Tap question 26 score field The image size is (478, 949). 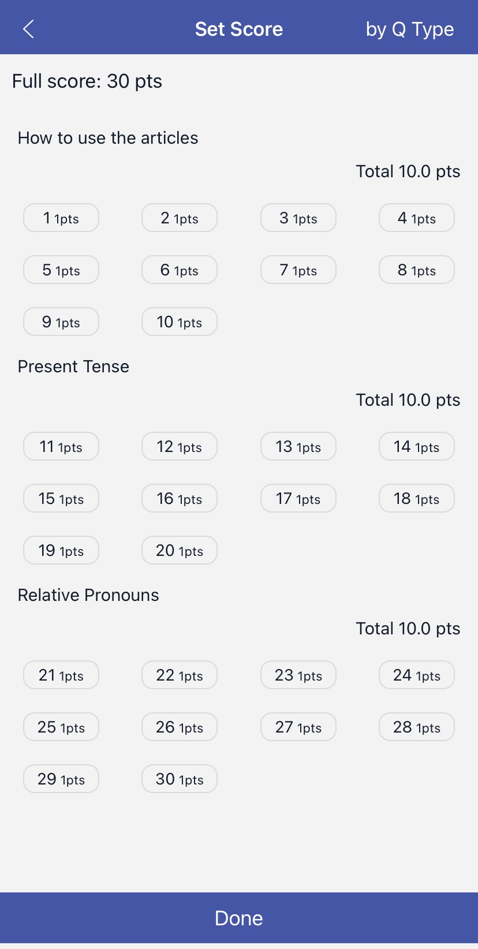180,727
